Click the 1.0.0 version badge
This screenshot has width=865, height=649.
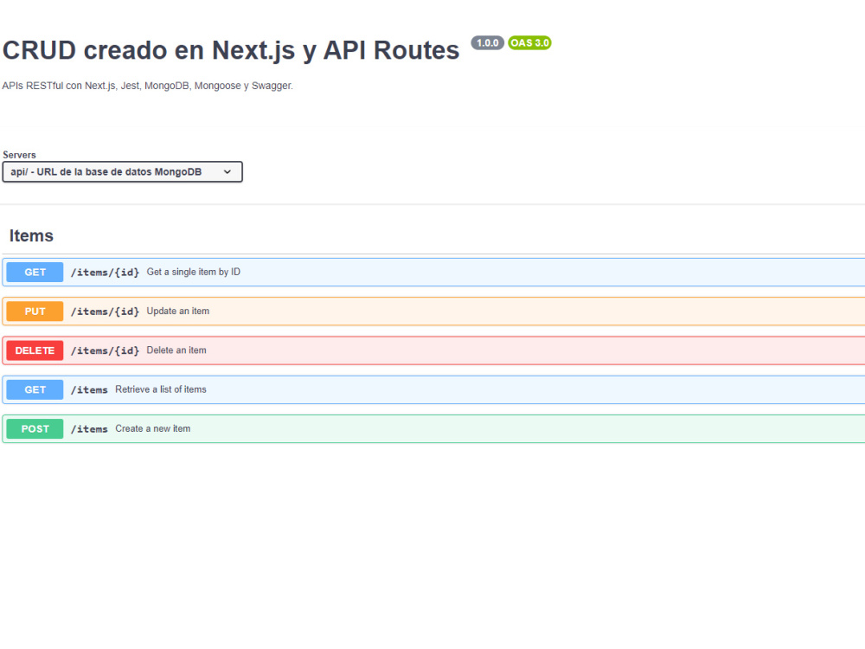tap(487, 43)
